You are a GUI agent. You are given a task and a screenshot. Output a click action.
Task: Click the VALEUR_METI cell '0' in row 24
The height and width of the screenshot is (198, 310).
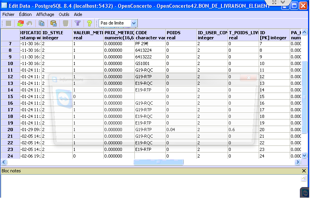point(88,156)
